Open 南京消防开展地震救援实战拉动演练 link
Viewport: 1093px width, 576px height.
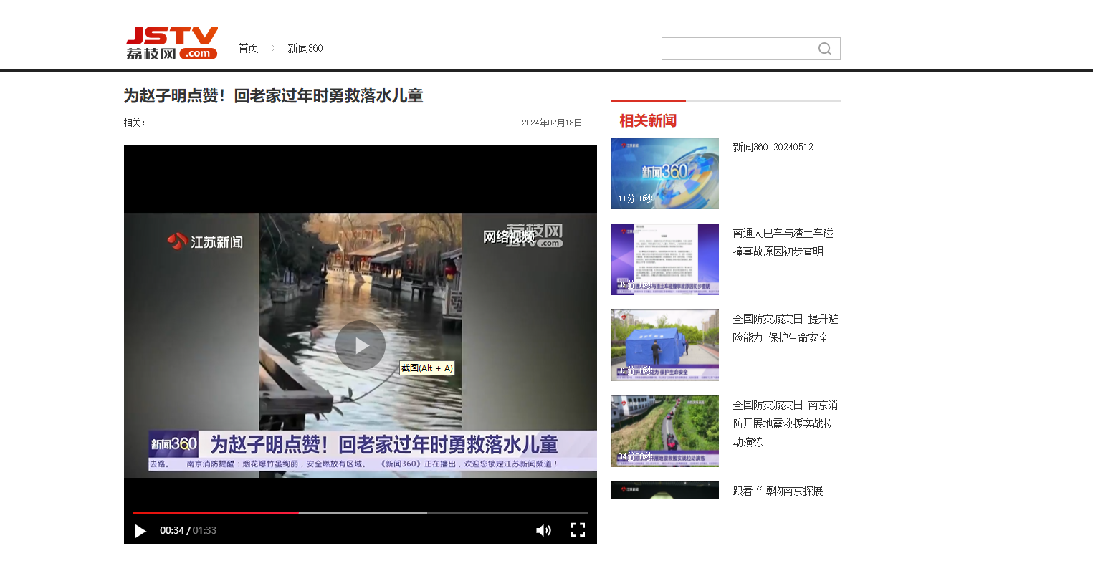tap(785, 423)
